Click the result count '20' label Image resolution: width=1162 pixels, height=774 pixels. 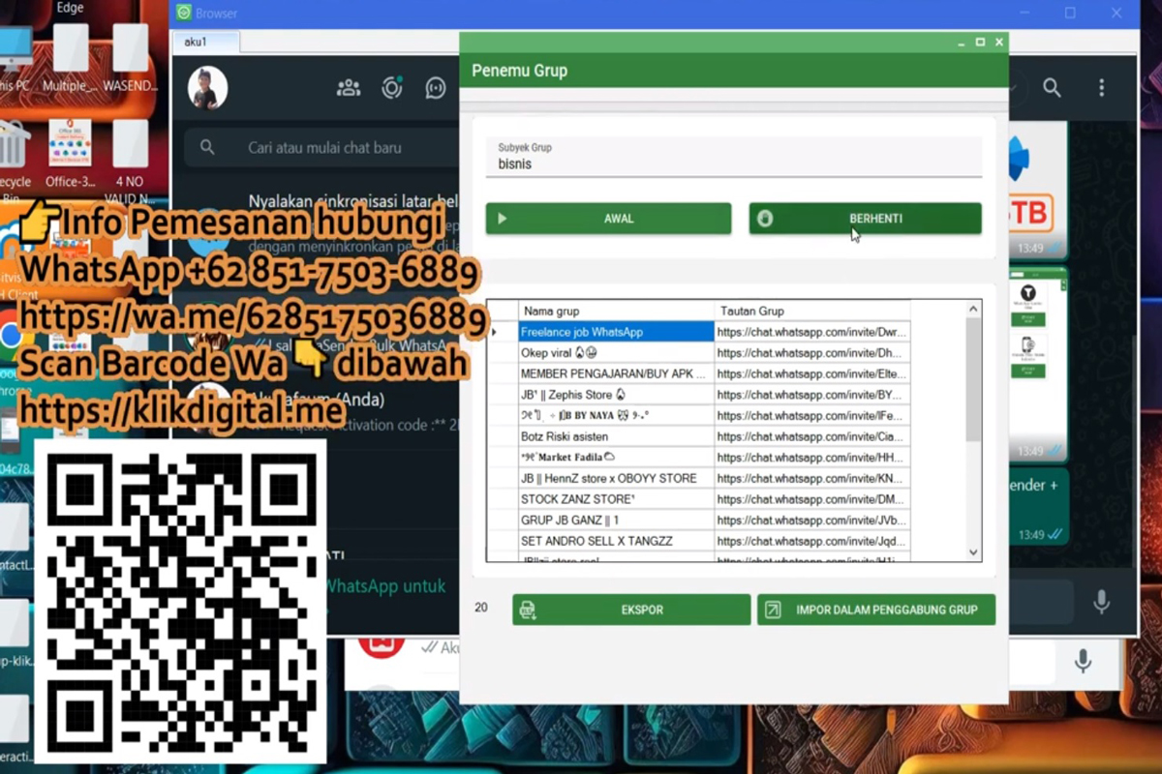pos(481,608)
